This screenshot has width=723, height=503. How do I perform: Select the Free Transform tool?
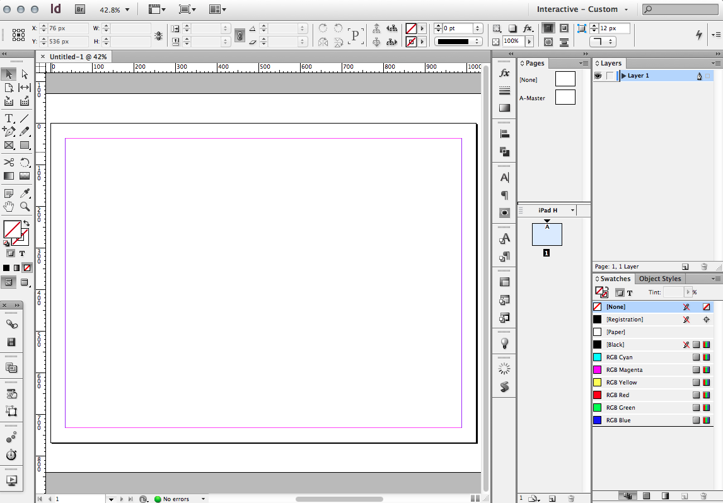click(x=25, y=162)
